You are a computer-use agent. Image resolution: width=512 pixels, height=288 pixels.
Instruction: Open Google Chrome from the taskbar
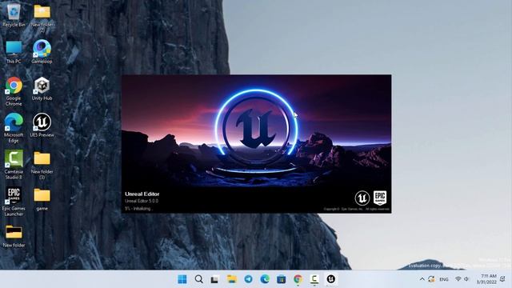(298, 279)
